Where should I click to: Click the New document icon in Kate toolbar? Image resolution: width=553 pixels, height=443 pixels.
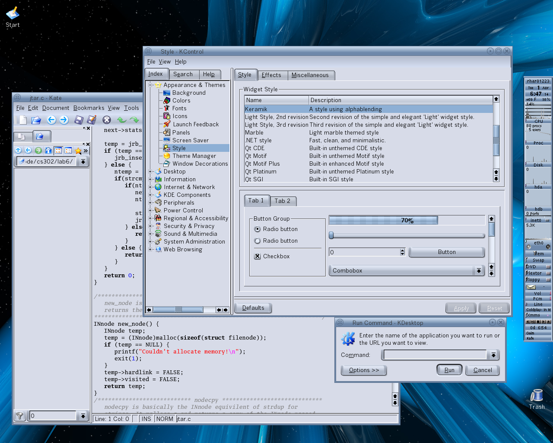tap(23, 120)
